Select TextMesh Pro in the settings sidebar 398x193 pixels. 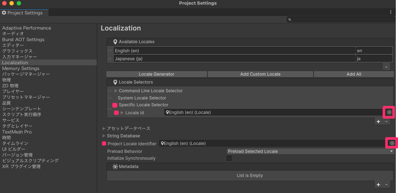tap(17, 132)
